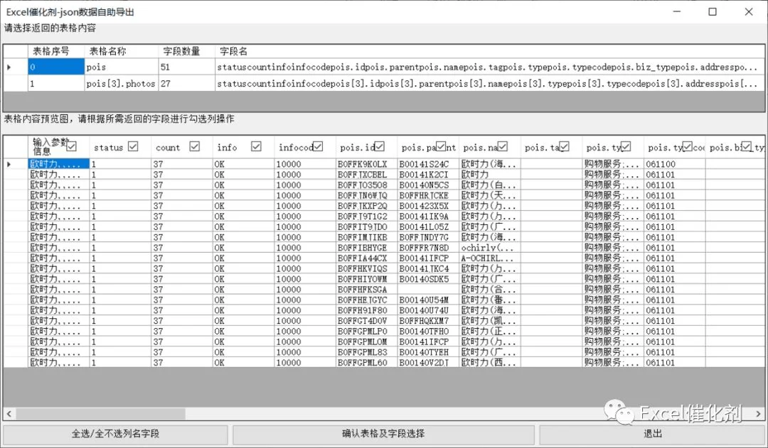Toggle the pois.id column checkbox
The width and height of the screenshot is (768, 448).
(x=380, y=146)
